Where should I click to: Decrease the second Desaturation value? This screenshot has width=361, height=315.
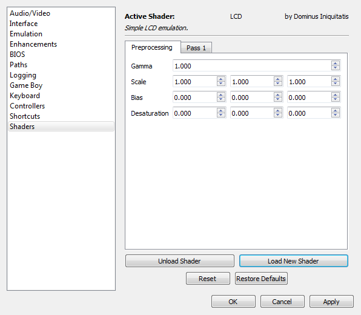(x=278, y=115)
